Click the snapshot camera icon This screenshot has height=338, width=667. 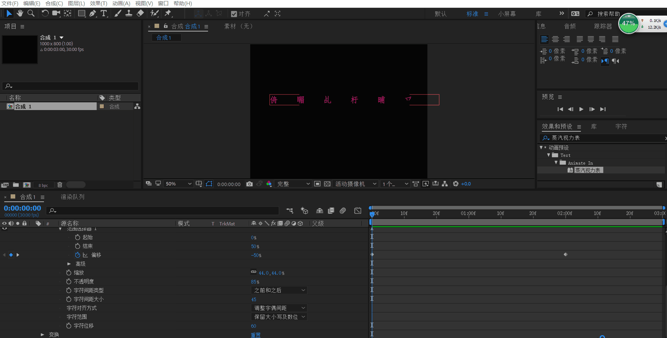250,184
